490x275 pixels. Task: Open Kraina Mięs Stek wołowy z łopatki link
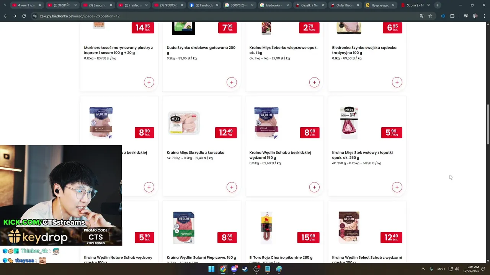[362, 155]
